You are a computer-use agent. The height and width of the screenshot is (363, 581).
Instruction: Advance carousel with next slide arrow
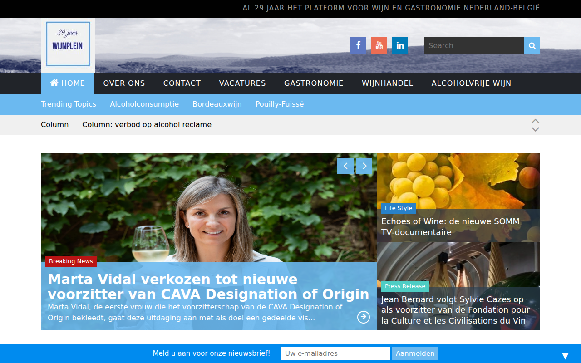pos(364,166)
